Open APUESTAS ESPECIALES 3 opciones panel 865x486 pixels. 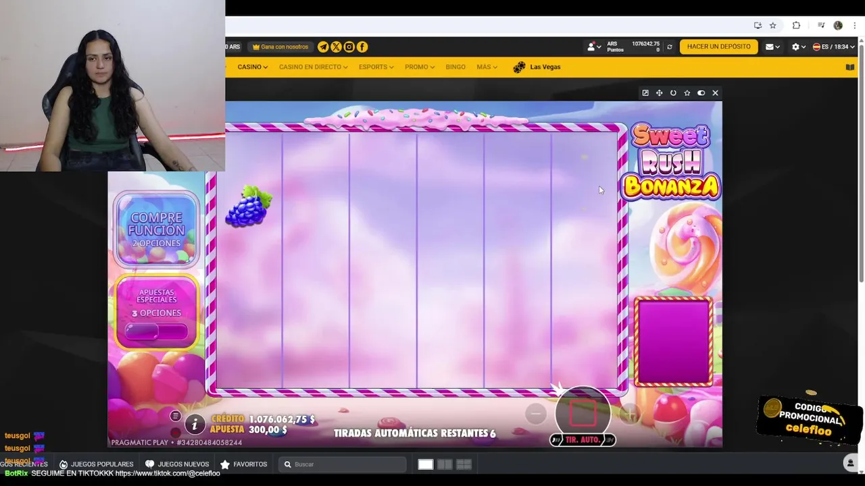156,311
